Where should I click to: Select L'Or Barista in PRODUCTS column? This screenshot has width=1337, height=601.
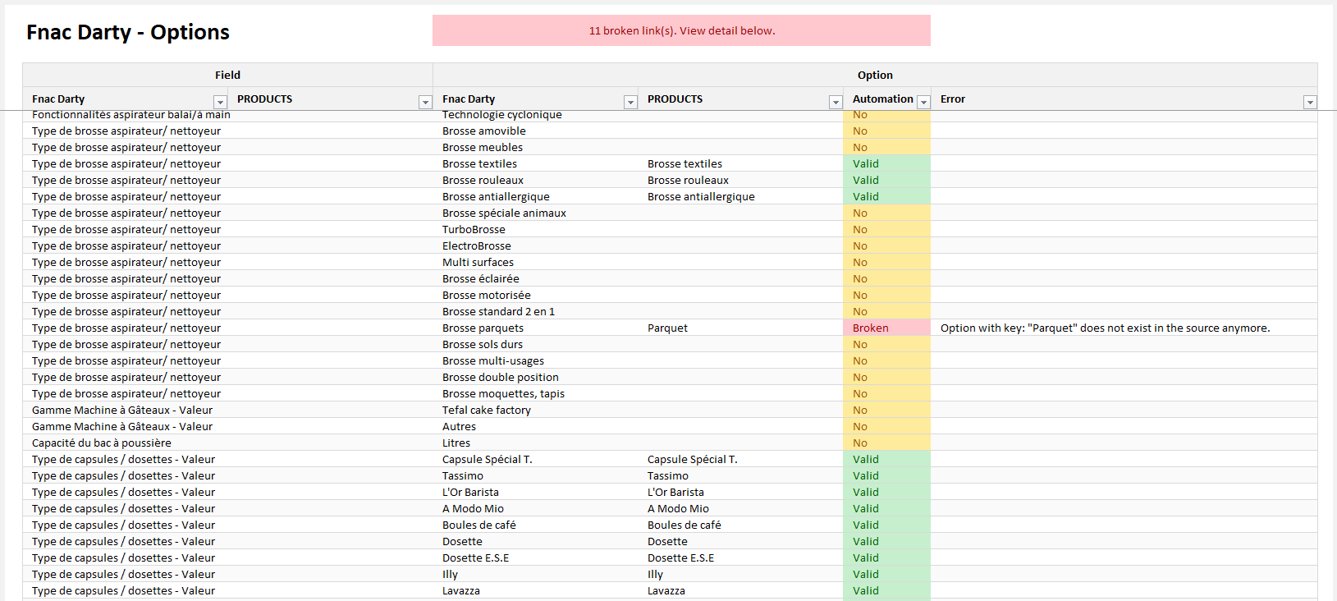[675, 492]
